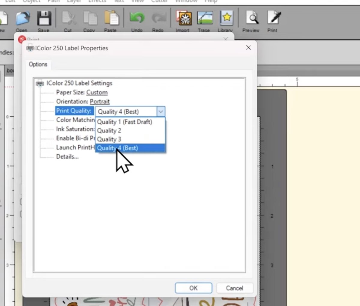Confirm settings with OK button
The height and width of the screenshot is (306, 360).
[193, 288]
